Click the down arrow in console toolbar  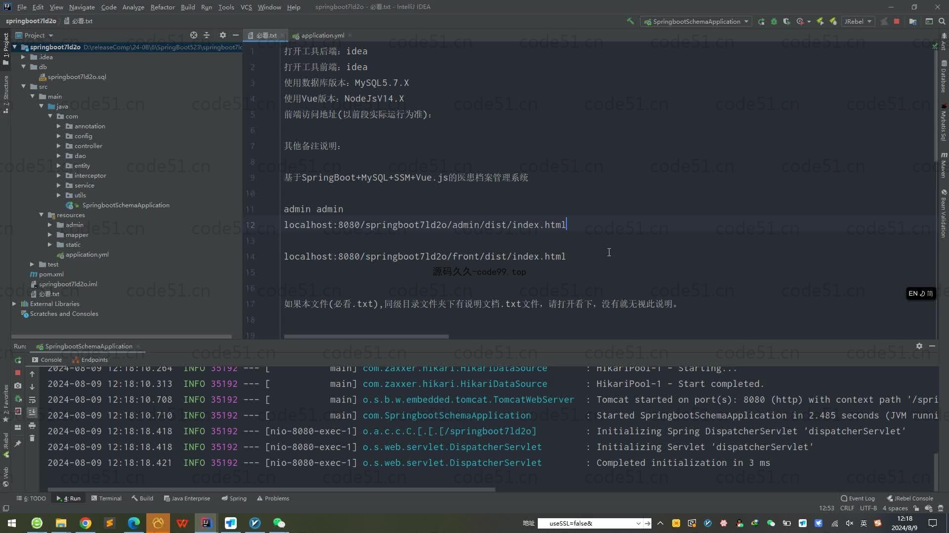pos(32,387)
